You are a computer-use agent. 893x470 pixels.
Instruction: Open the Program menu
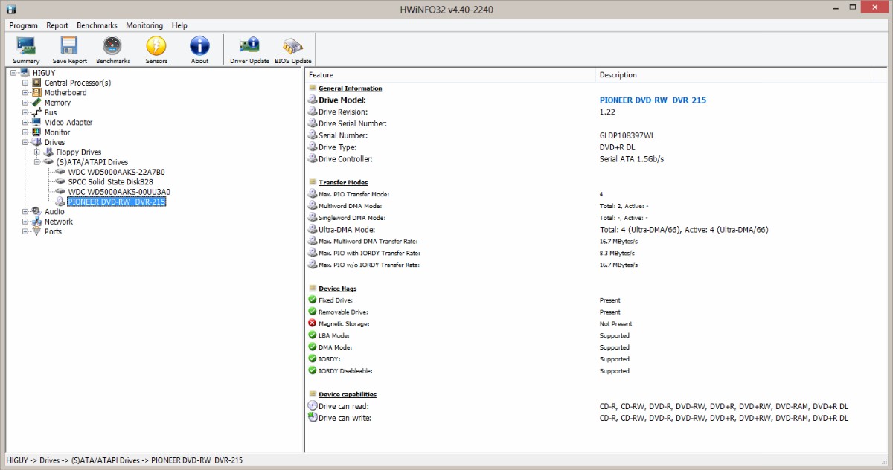point(24,25)
